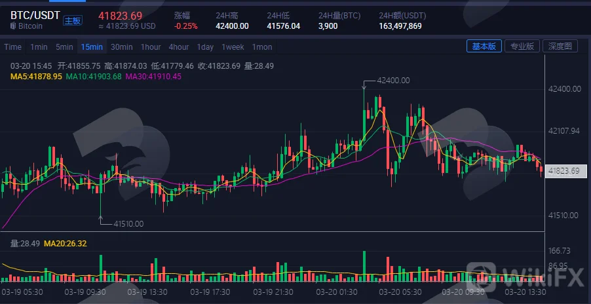Click the 42400.00 high price marker
Viewport: 591px width, 304px height.
click(393, 80)
